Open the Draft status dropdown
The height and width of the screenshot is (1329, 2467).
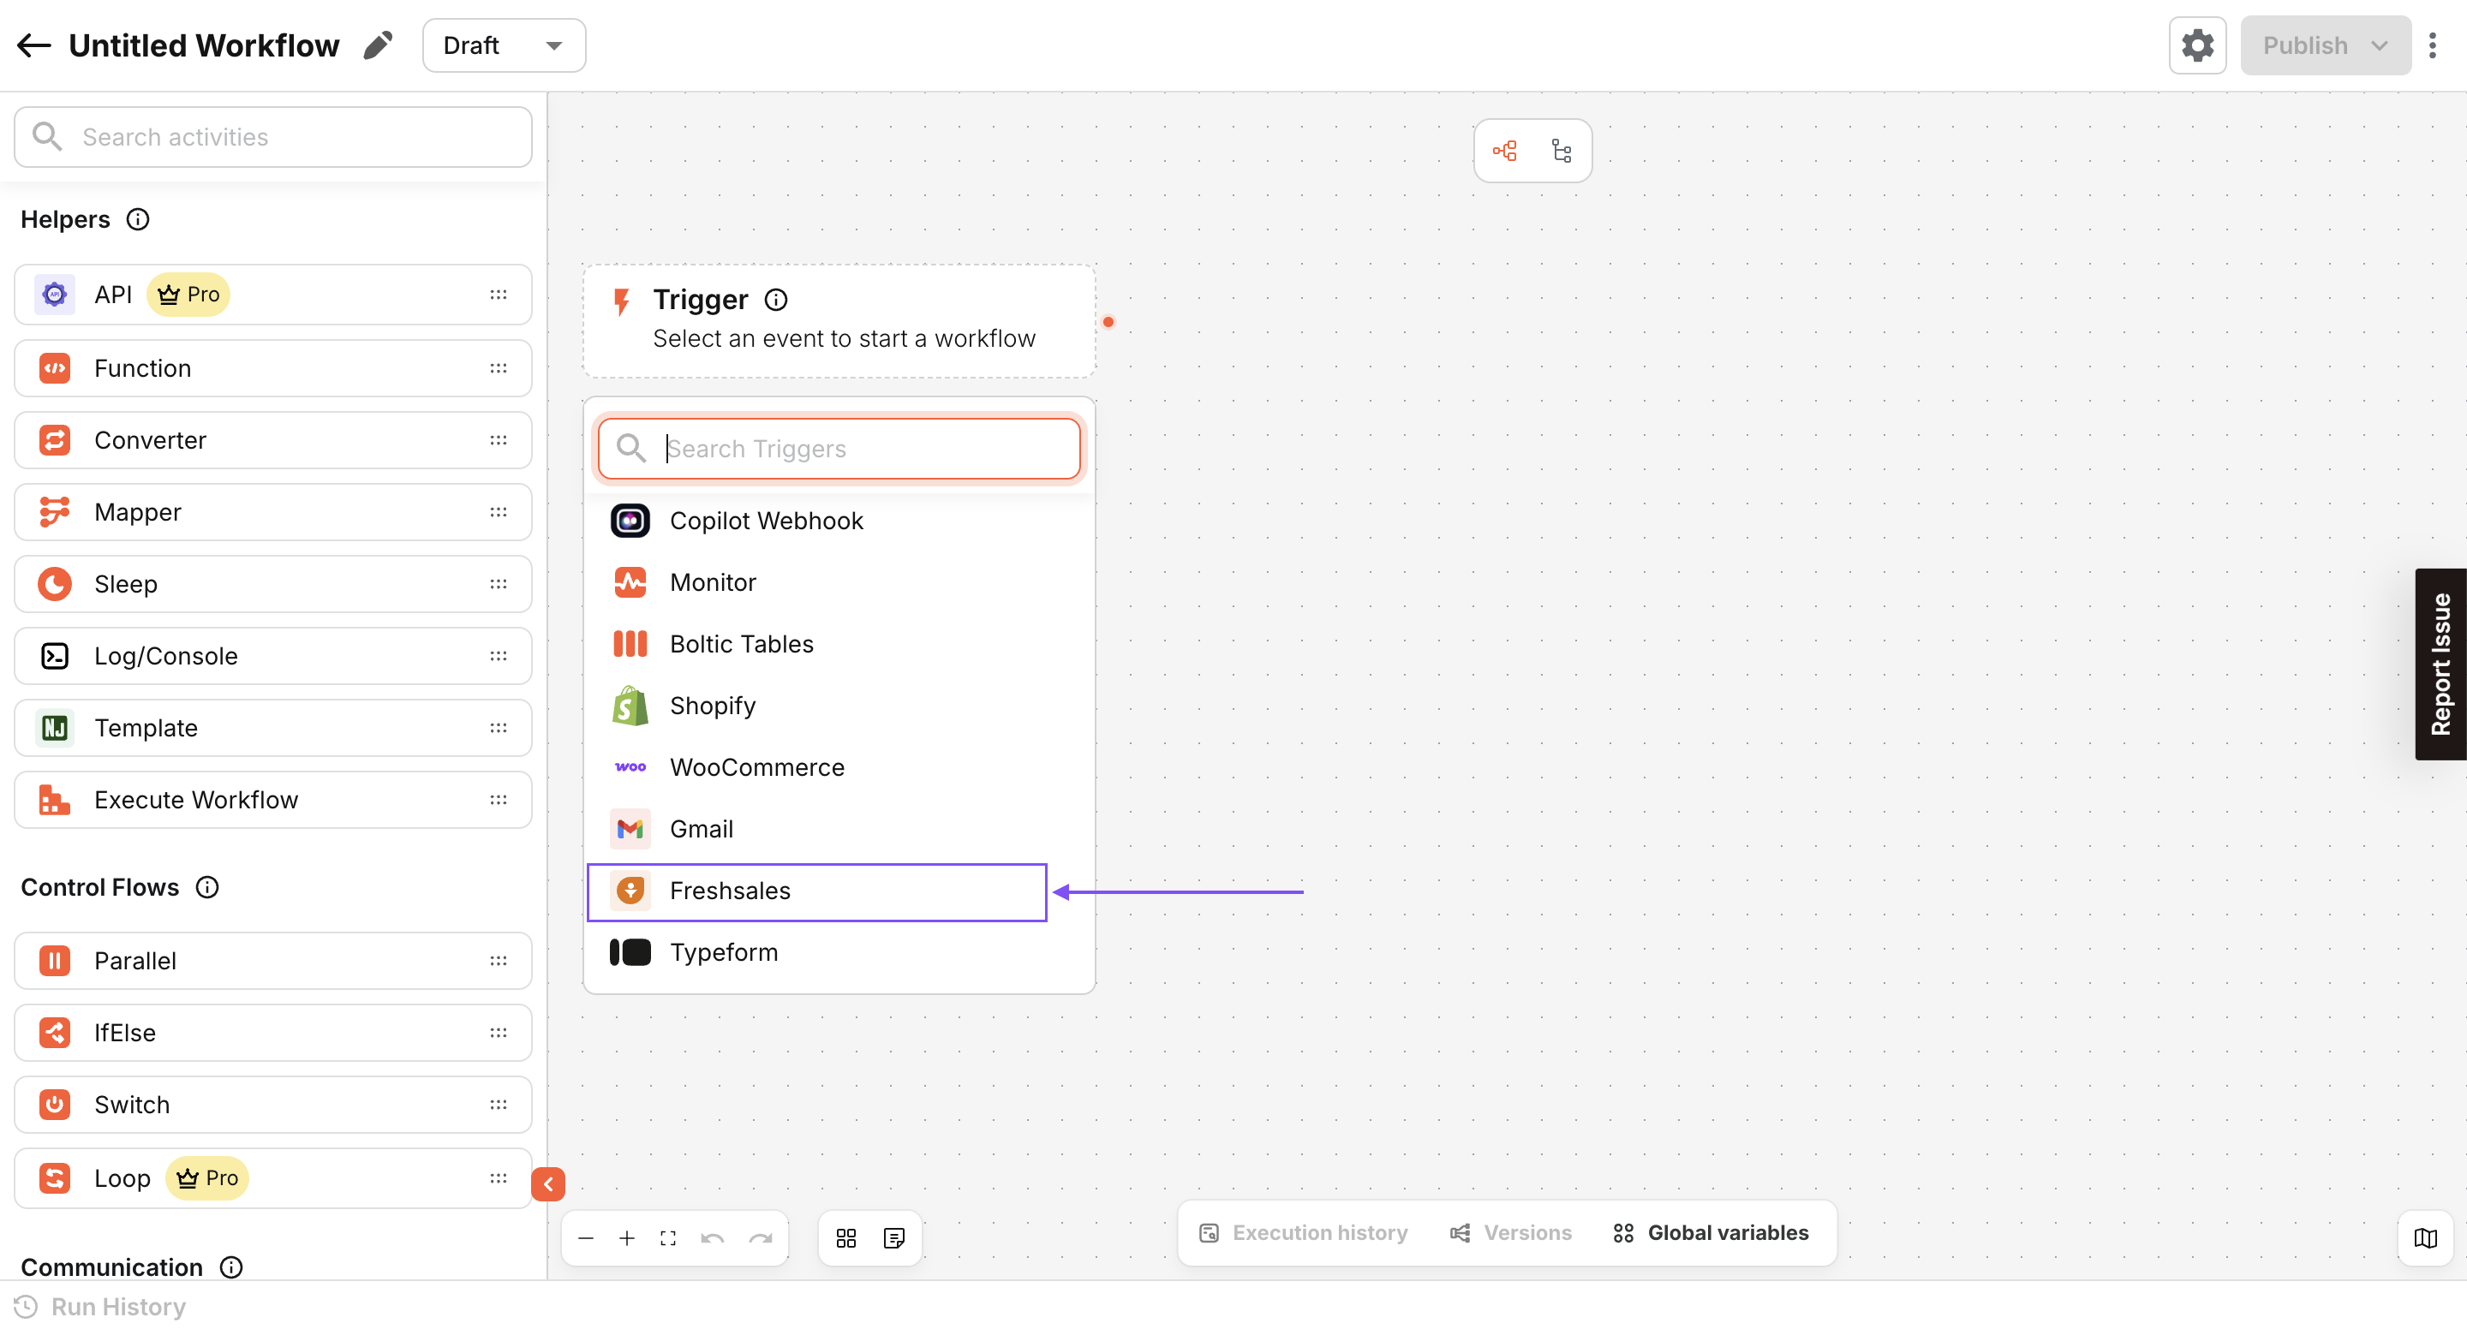coord(504,45)
